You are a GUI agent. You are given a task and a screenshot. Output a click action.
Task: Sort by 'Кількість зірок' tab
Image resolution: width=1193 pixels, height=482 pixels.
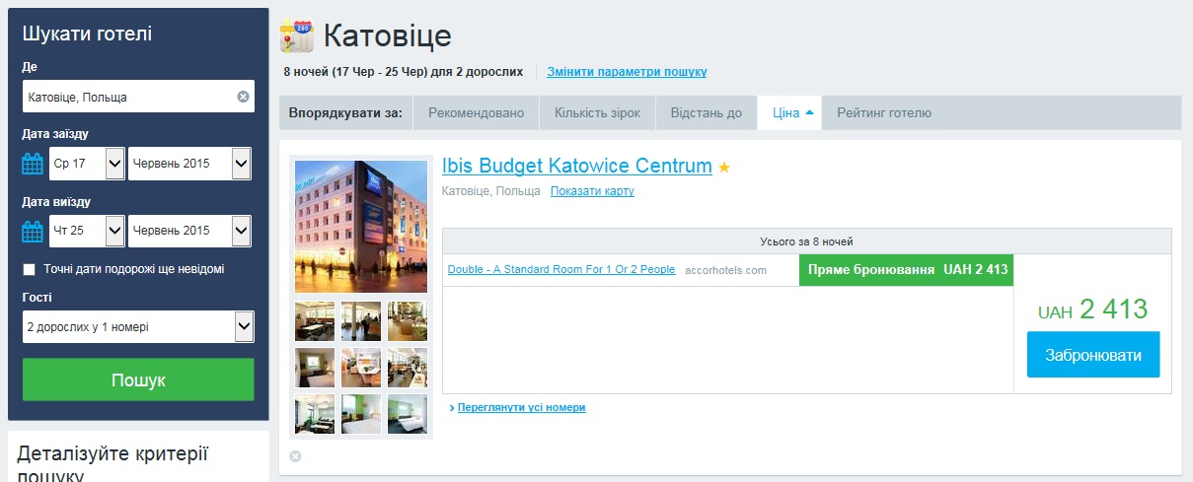click(597, 113)
